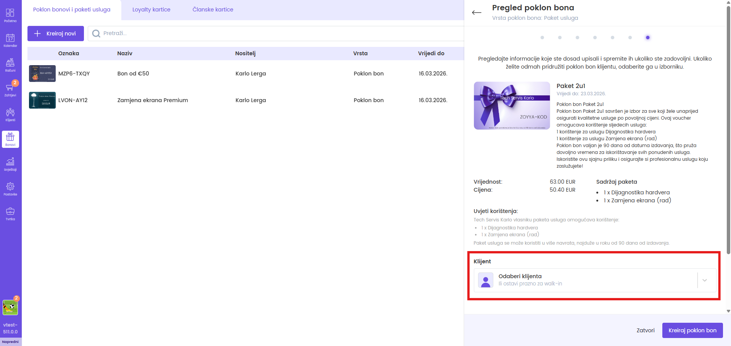The image size is (731, 346).
Task: Switch to the Članske kartice tab
Action: pos(213,10)
